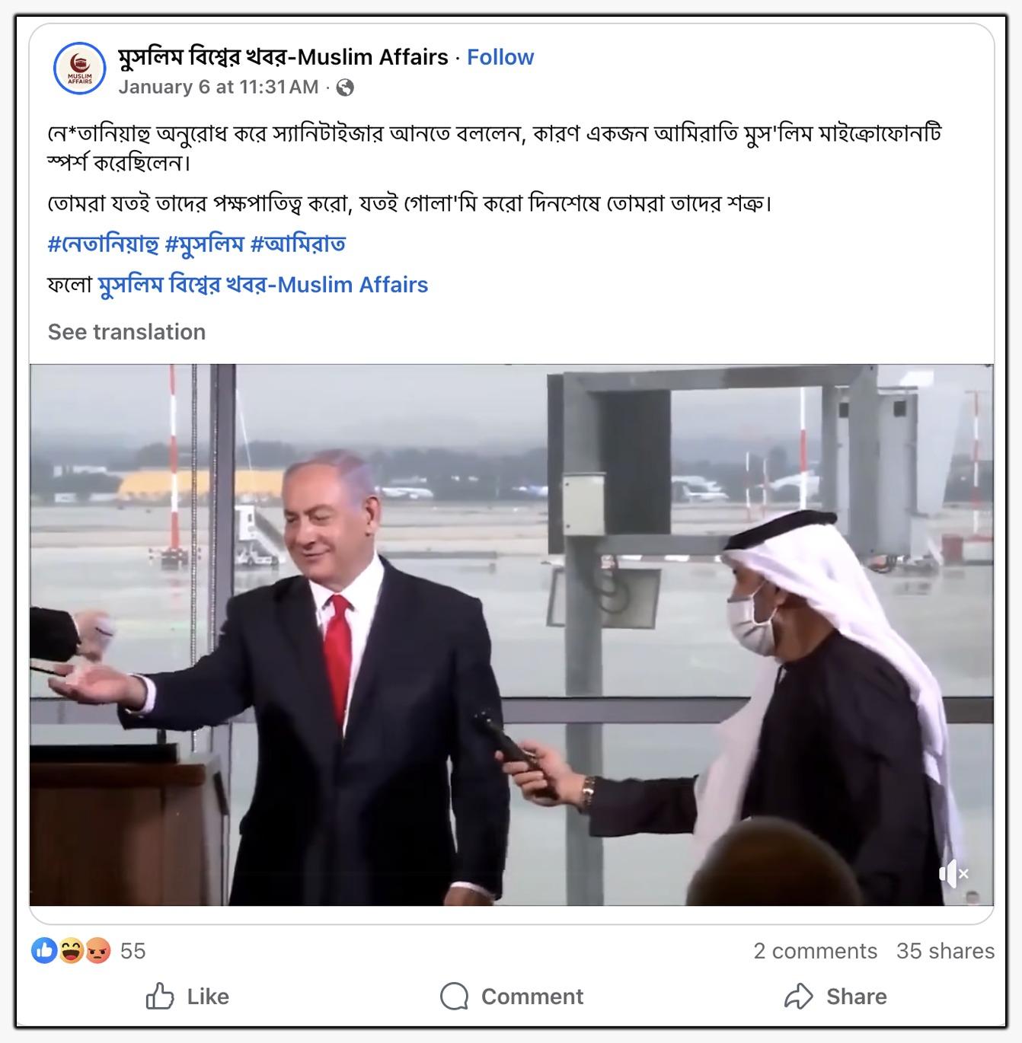This screenshot has height=1043, width=1022.
Task: Open the Muslim Affairs link in post text
Action: [x=263, y=285]
